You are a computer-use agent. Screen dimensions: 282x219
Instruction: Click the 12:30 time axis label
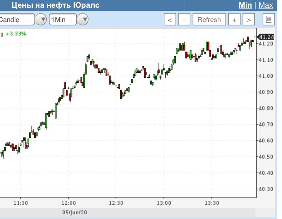pyautogui.click(x=116, y=203)
